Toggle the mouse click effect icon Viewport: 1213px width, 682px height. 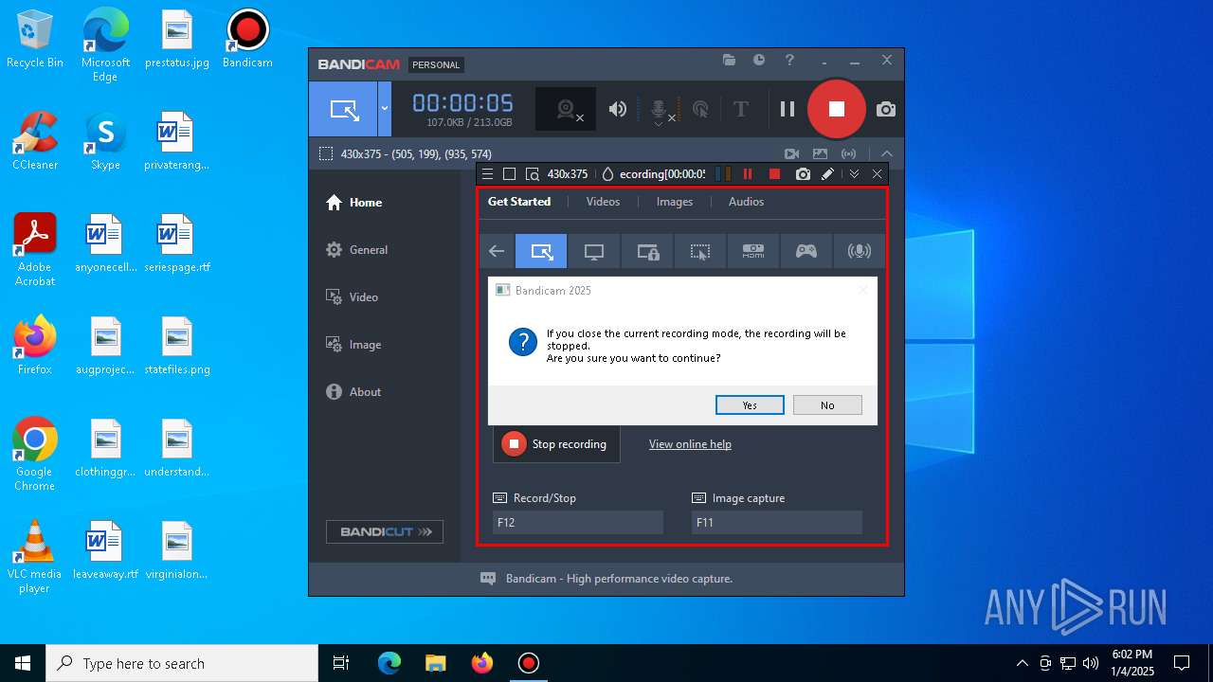700,109
